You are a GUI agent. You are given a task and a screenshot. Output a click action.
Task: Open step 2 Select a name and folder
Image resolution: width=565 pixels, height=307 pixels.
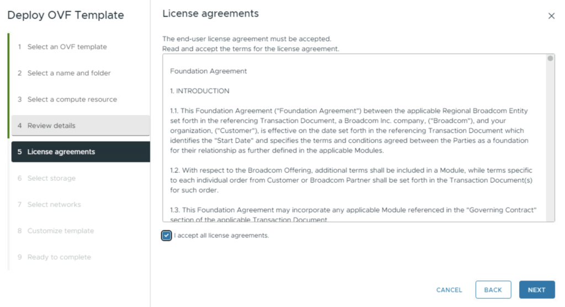69,73
